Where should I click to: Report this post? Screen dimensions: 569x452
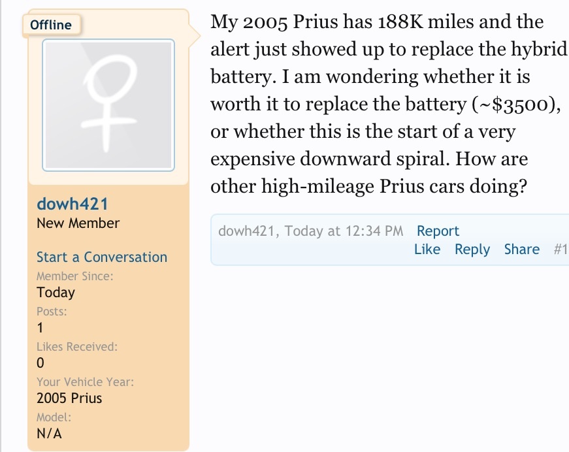(x=438, y=231)
